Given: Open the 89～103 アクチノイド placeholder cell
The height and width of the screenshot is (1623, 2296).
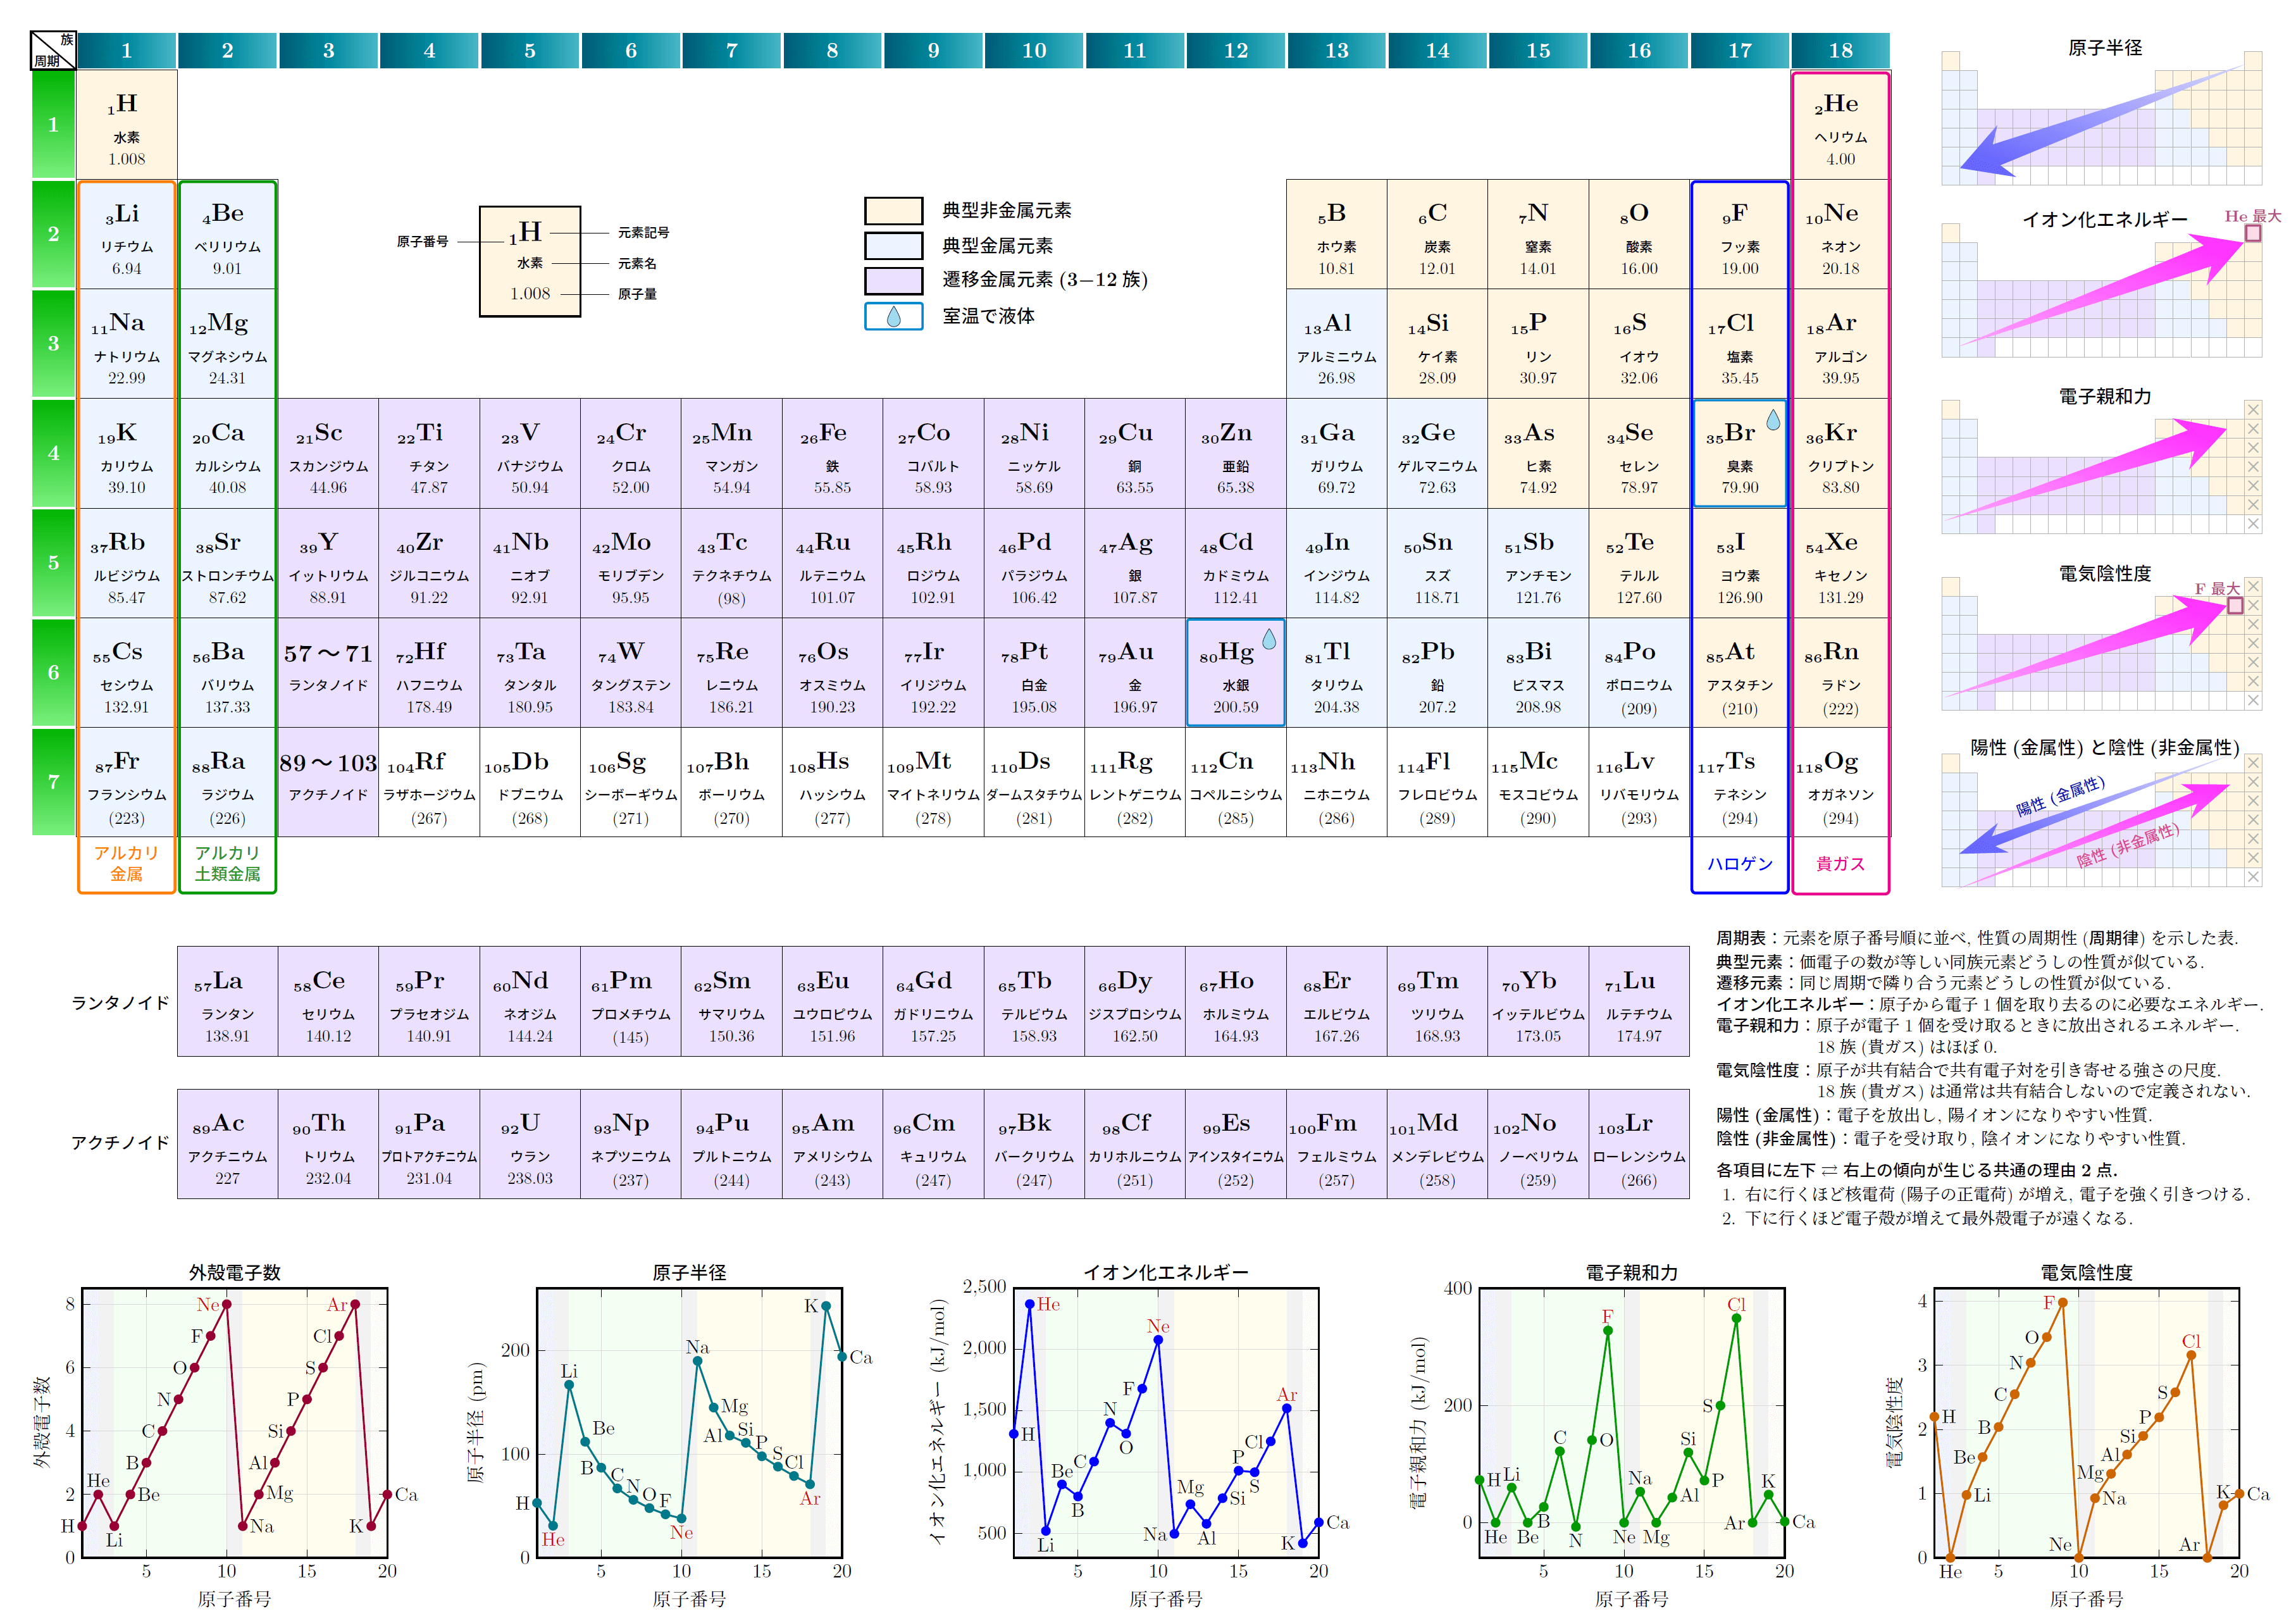Looking at the screenshot, I should [328, 780].
